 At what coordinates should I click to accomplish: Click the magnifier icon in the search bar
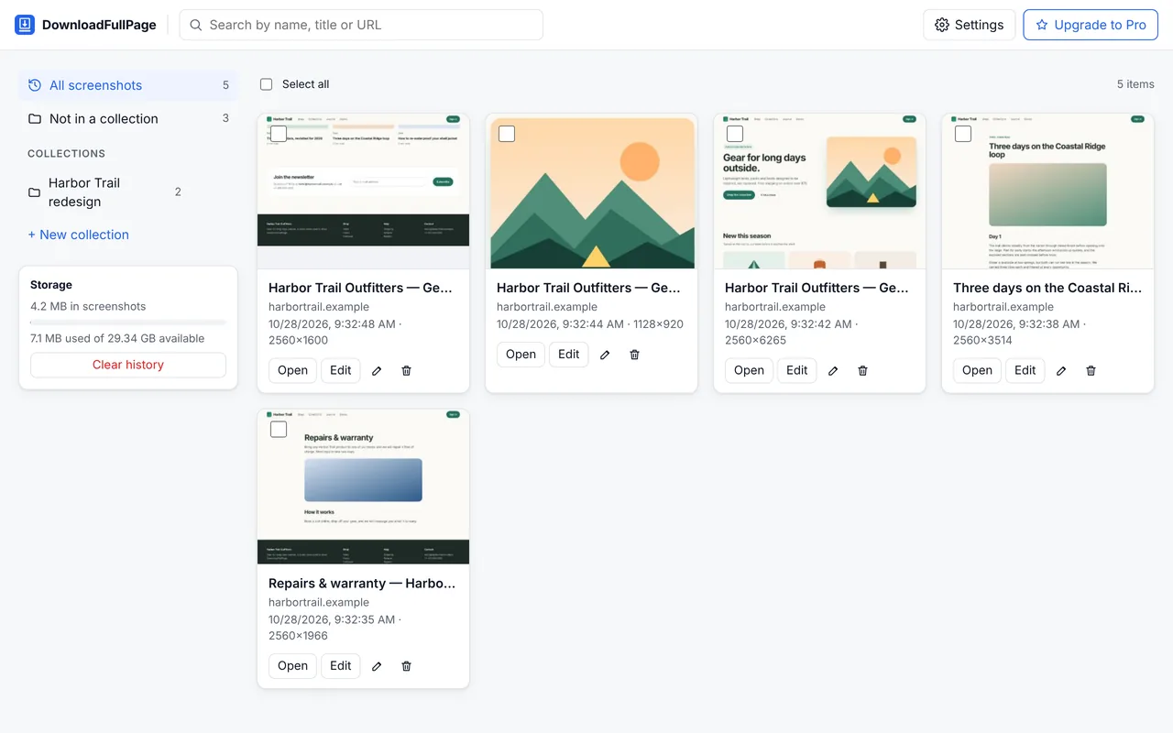point(196,25)
